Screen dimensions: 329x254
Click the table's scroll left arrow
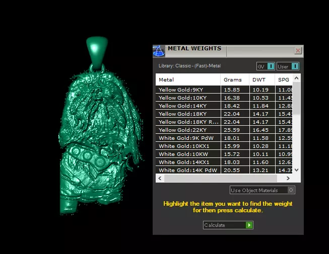(x=160, y=178)
